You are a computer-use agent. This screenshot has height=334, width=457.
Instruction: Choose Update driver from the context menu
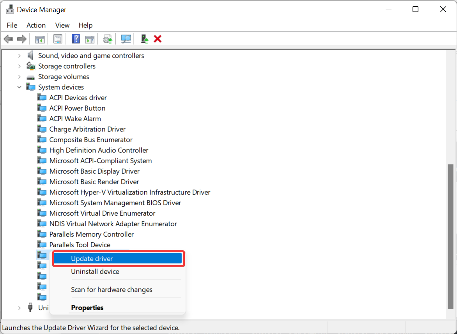118,258
